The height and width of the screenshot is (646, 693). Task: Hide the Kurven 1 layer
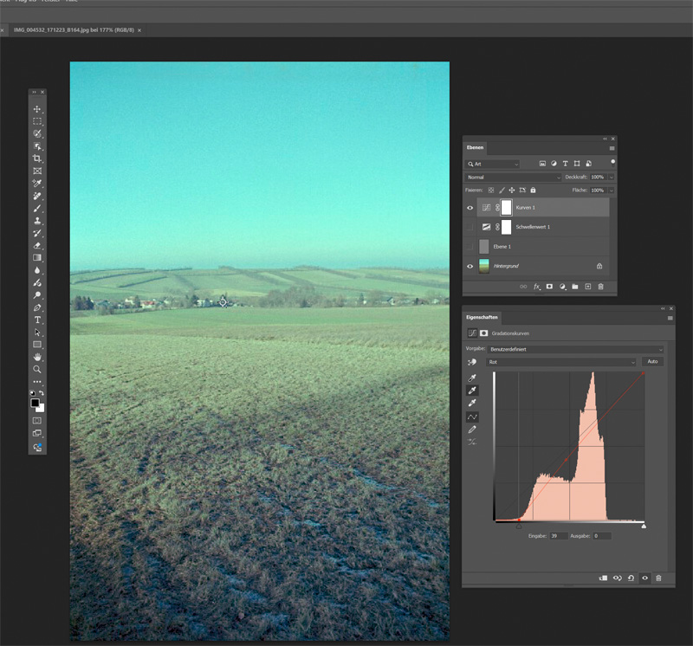pos(470,208)
